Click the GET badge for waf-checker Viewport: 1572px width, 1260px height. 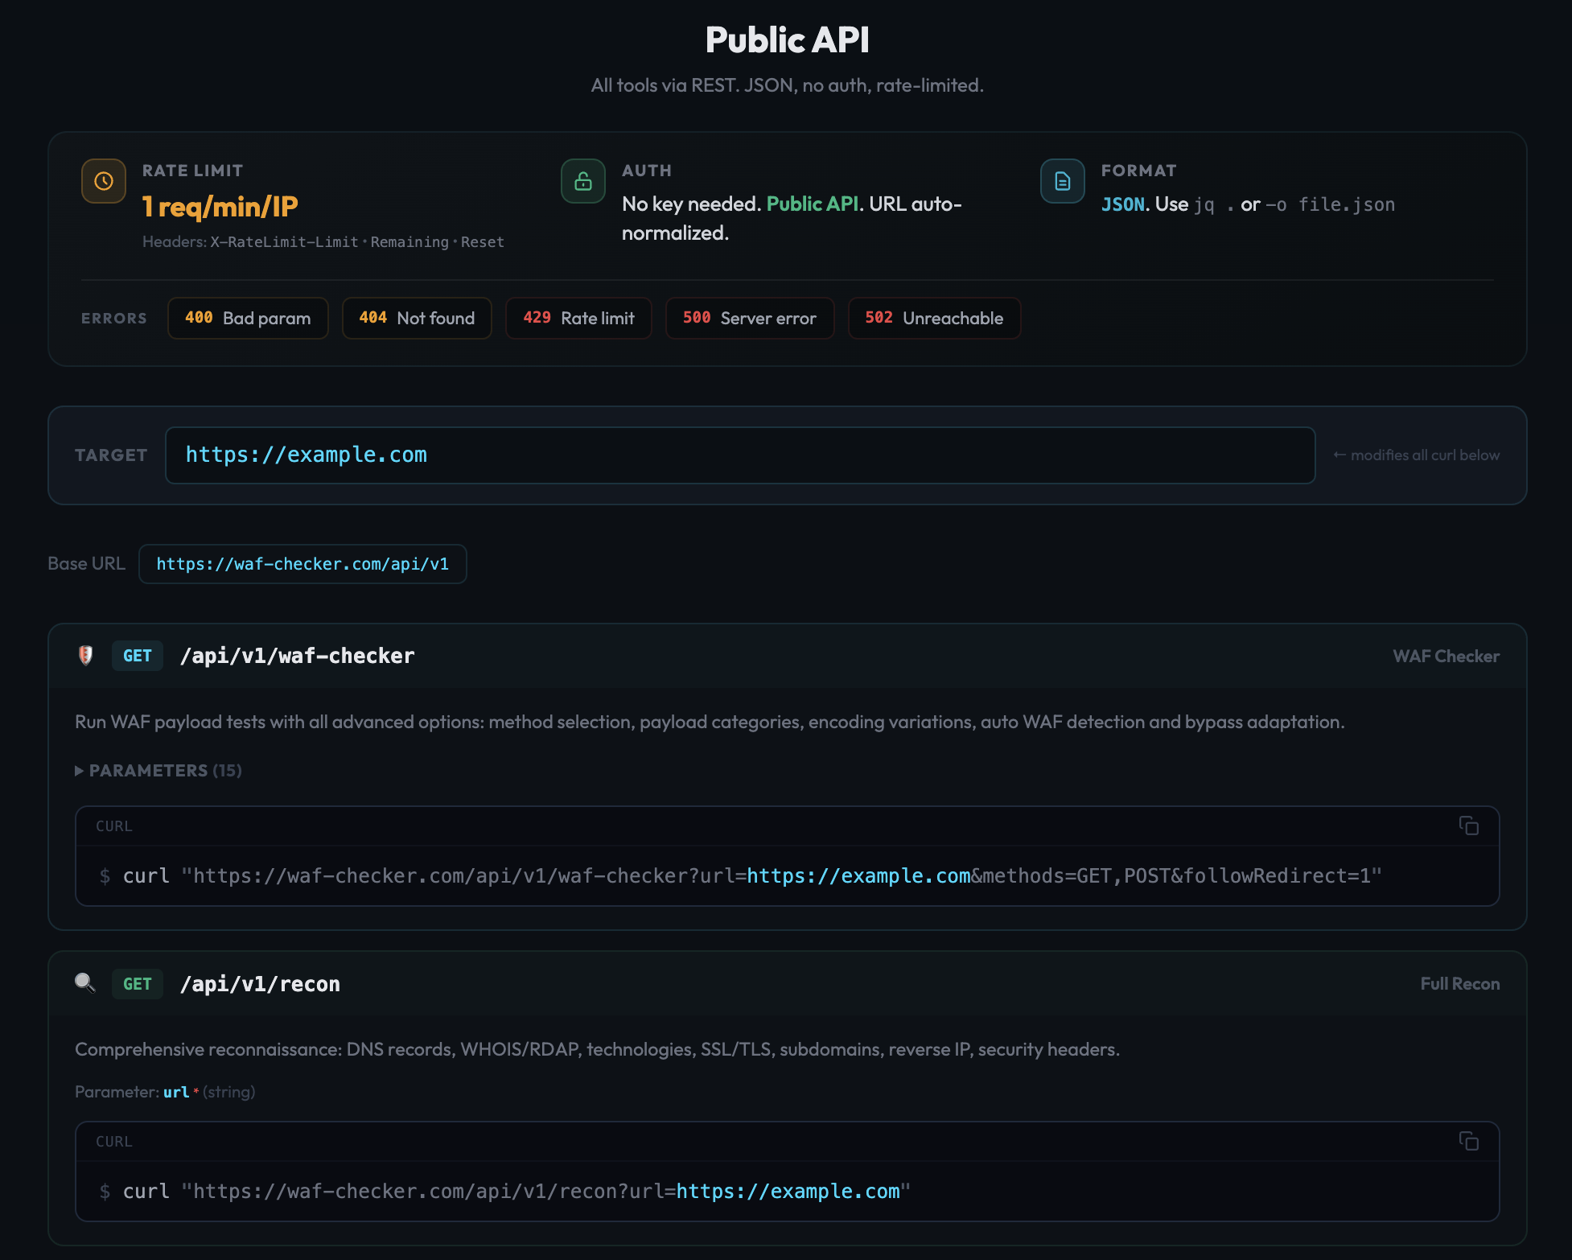tap(138, 656)
